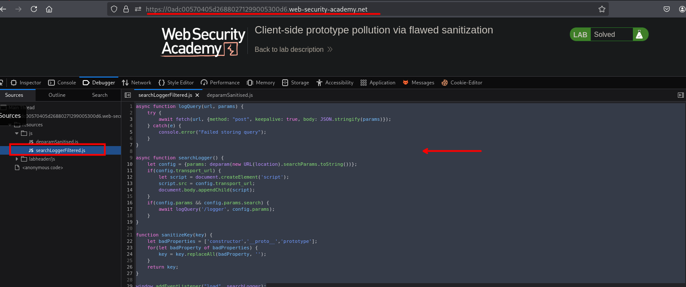
Task: Open deparamSanitised.js in source tree
Action: 57,142
